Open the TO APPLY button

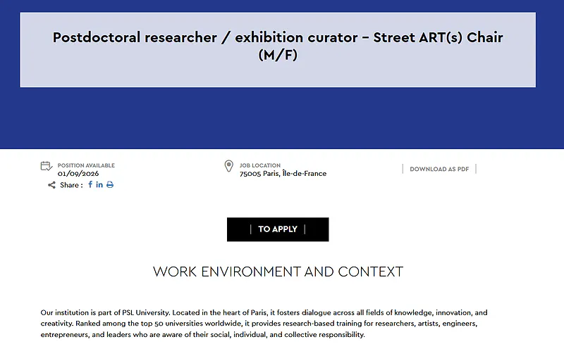[x=278, y=229]
